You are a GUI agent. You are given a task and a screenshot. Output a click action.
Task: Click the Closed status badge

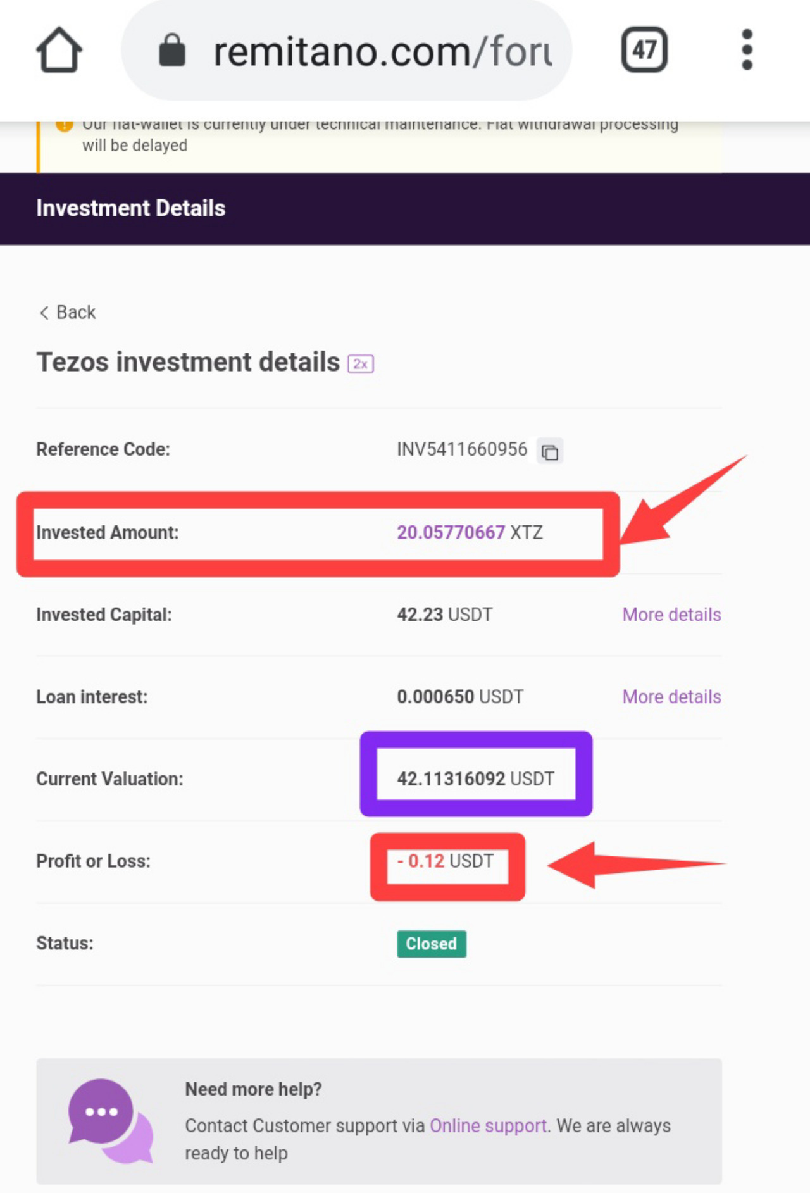point(432,944)
